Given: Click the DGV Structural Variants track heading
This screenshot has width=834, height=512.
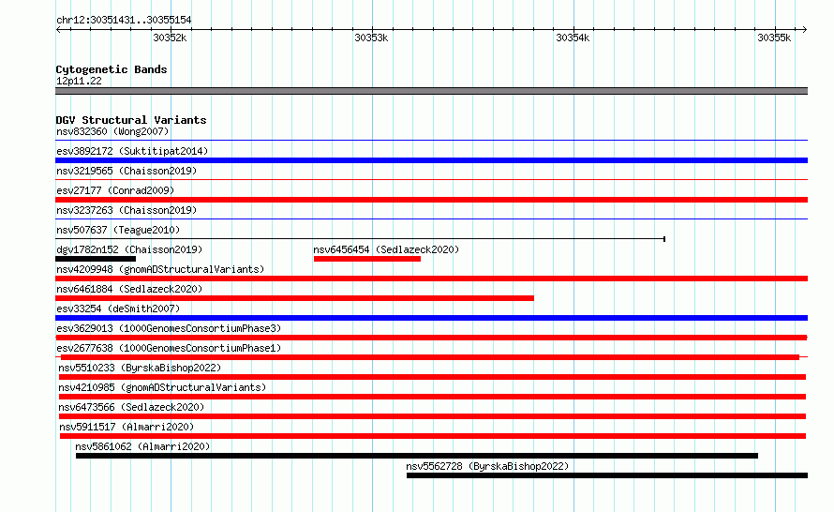Looking at the screenshot, I should (131, 120).
